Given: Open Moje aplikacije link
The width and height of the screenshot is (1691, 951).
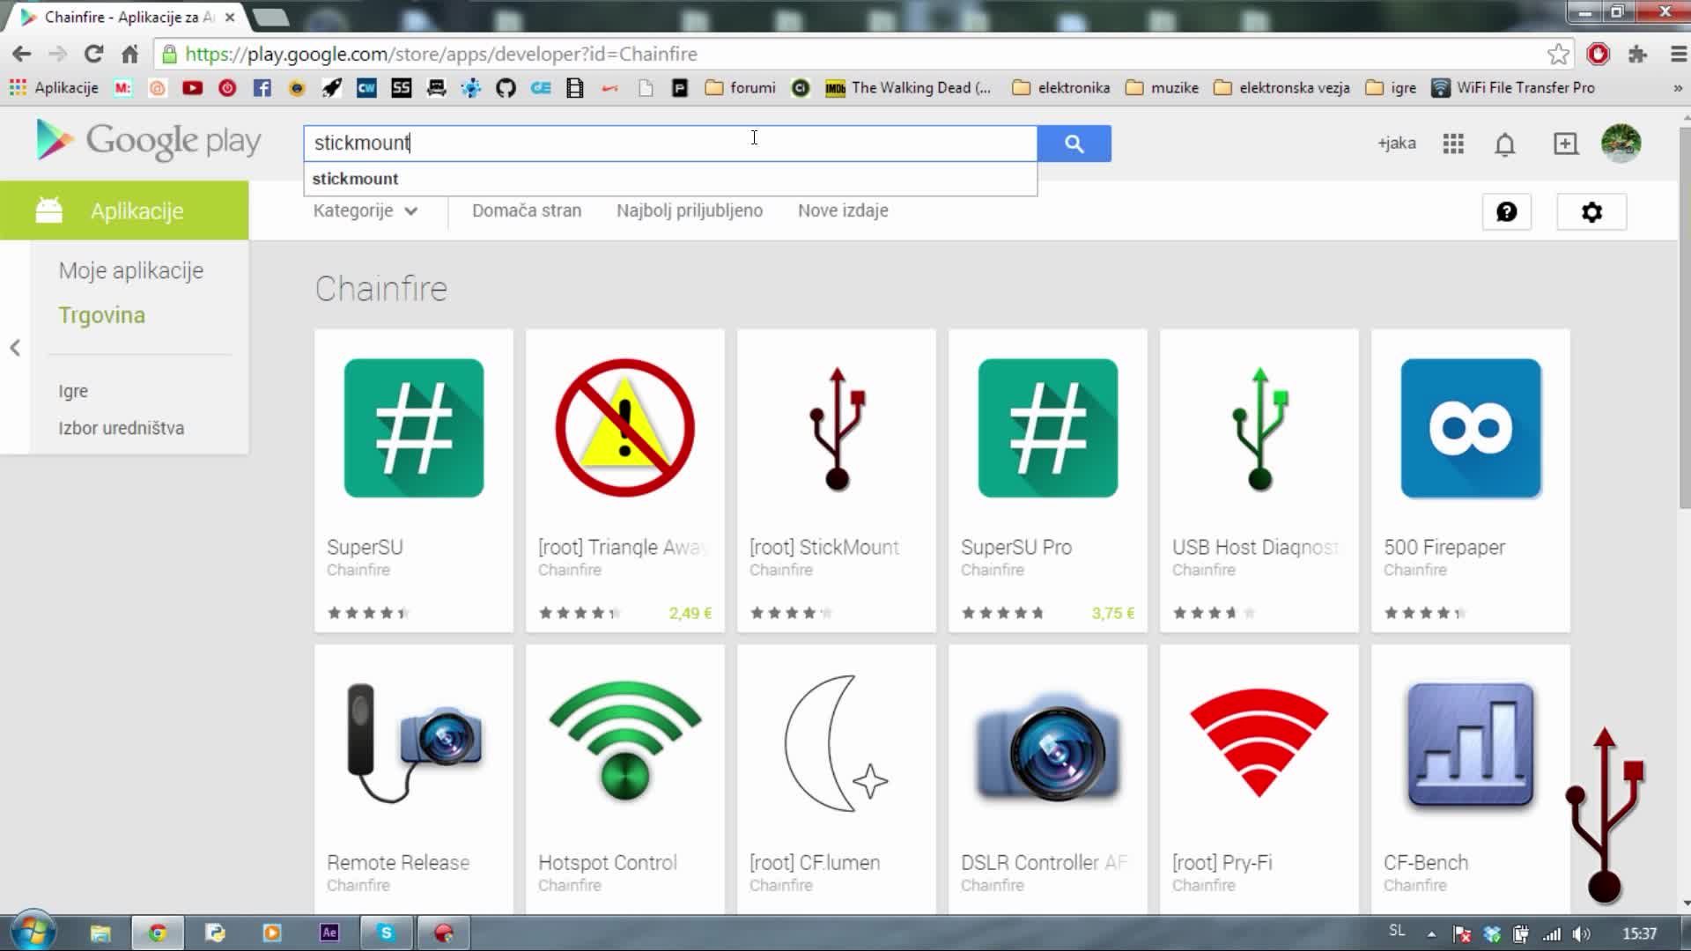Looking at the screenshot, I should pyautogui.click(x=131, y=270).
